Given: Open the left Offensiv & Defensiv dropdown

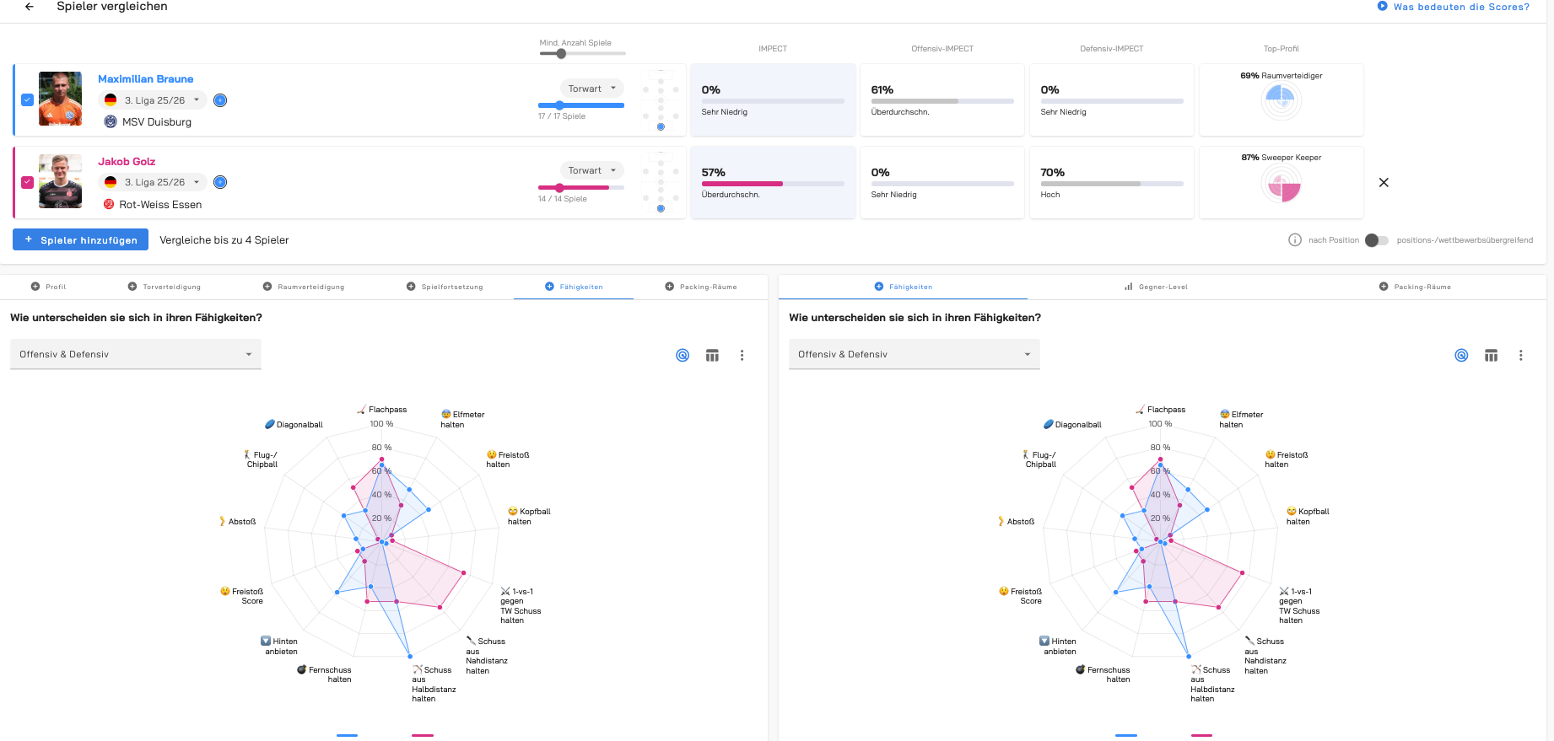Looking at the screenshot, I should [x=136, y=354].
